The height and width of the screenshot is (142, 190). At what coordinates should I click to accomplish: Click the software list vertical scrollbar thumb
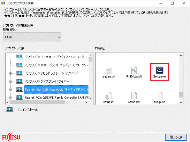tap(91, 59)
